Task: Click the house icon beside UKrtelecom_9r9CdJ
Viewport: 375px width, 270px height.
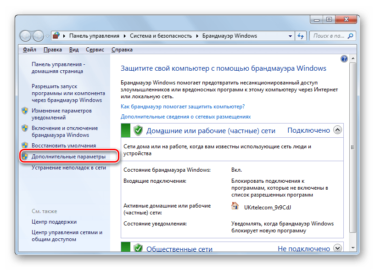Action: click(235, 206)
